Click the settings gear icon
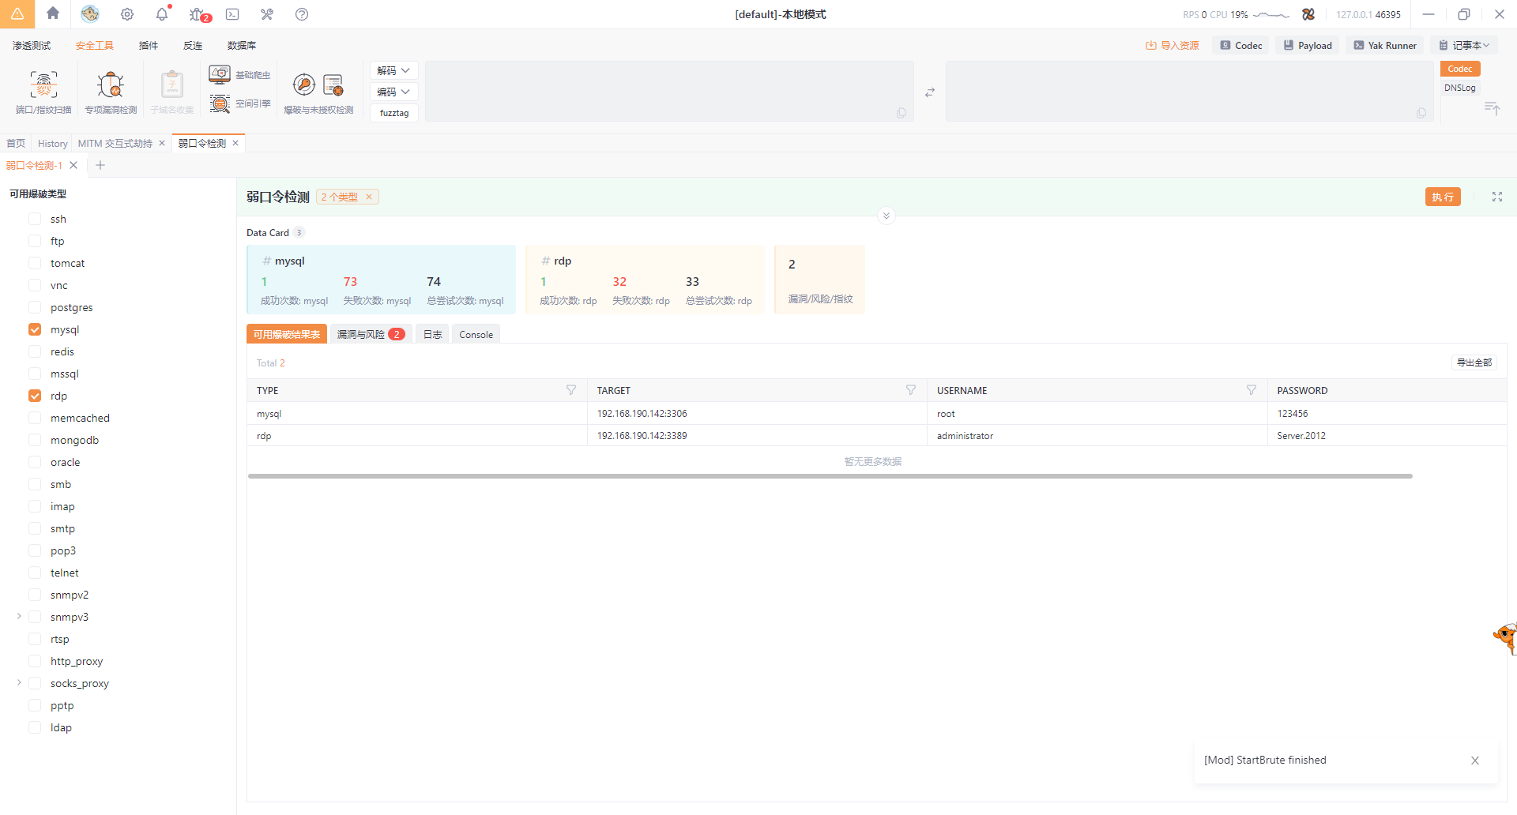The width and height of the screenshot is (1517, 815). tap(127, 14)
